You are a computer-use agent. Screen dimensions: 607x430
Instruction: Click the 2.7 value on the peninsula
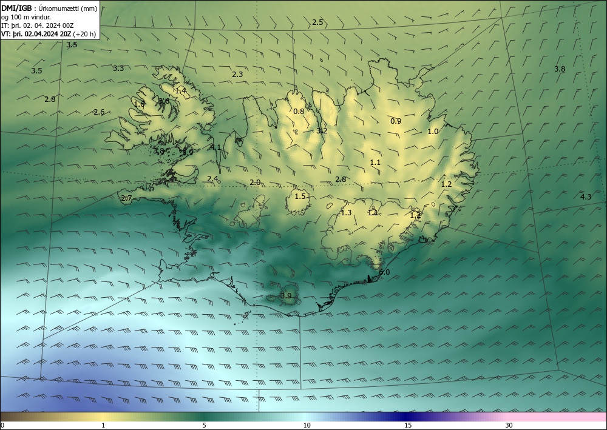[127, 198]
